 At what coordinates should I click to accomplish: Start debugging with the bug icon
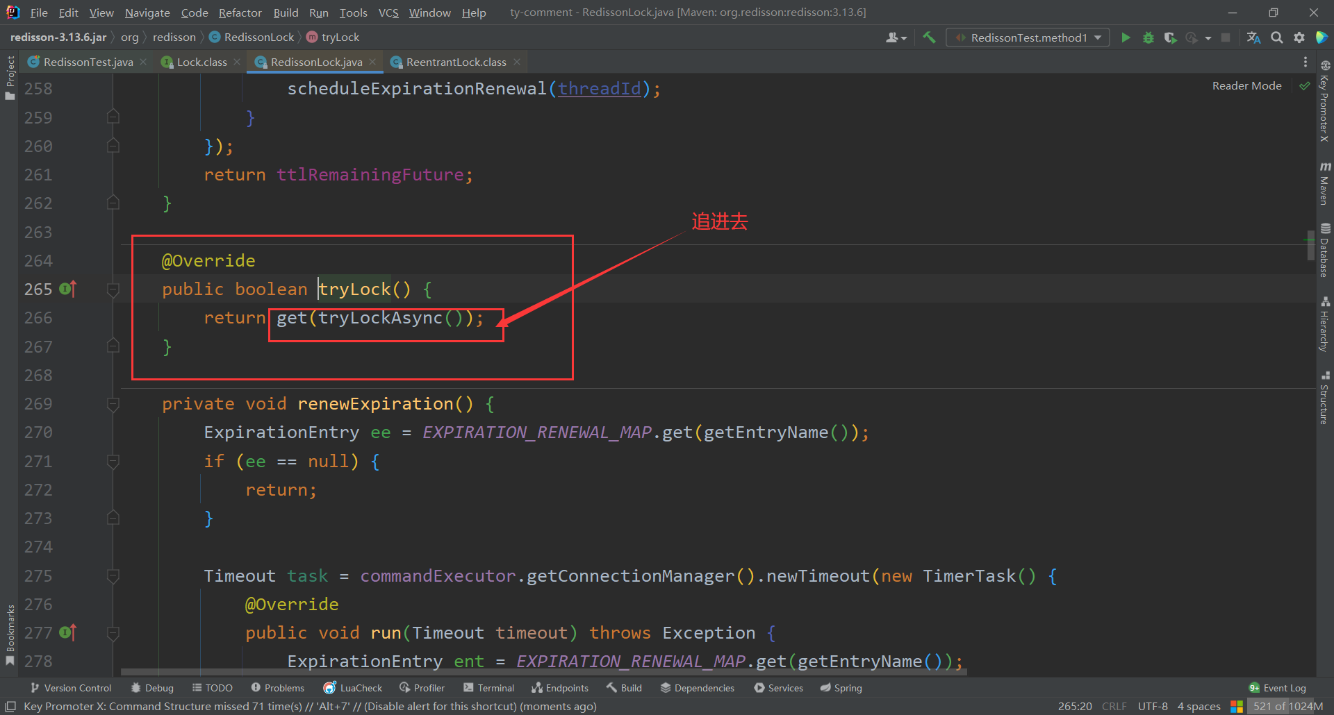pos(1148,37)
